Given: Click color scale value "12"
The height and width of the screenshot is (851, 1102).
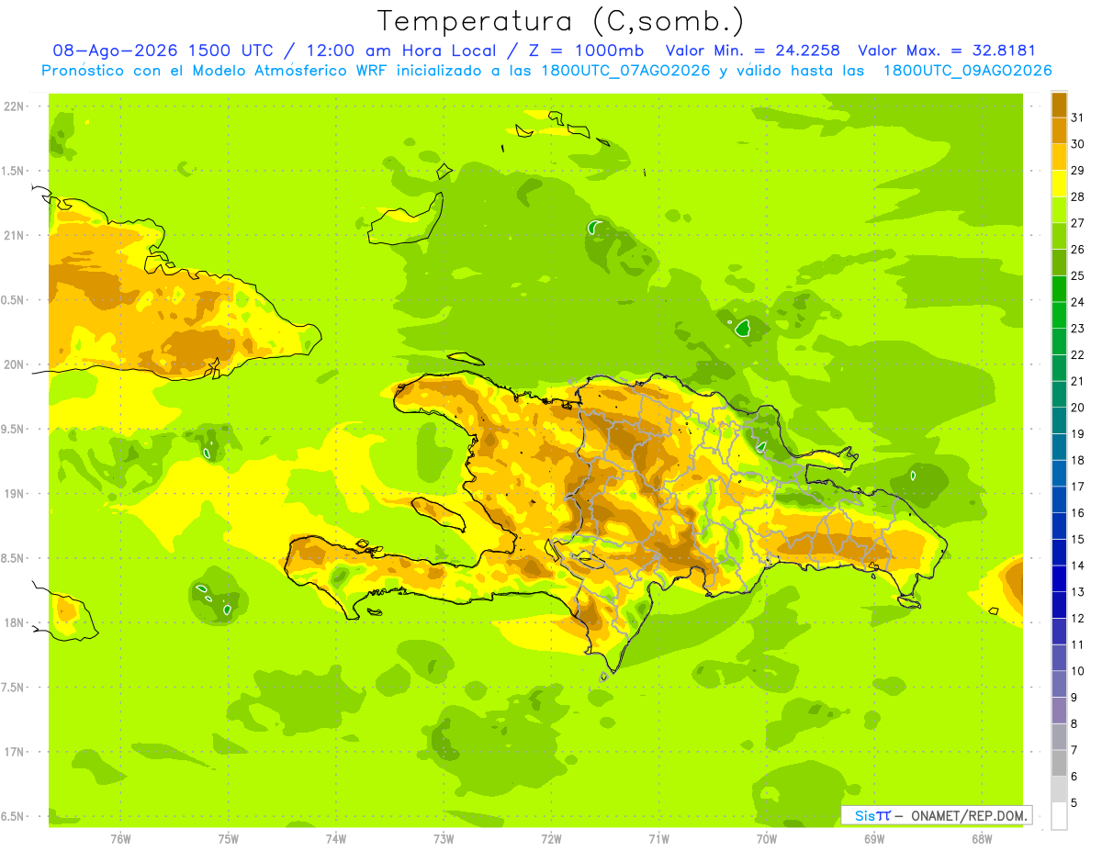Looking at the screenshot, I should click(1078, 618).
